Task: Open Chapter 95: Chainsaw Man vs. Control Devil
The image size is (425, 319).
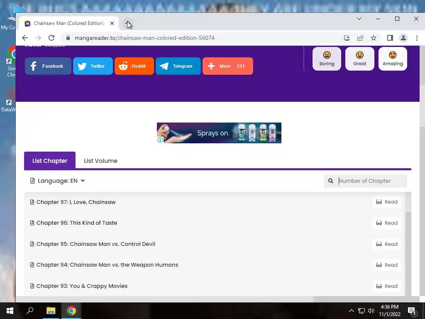Action: coord(96,244)
